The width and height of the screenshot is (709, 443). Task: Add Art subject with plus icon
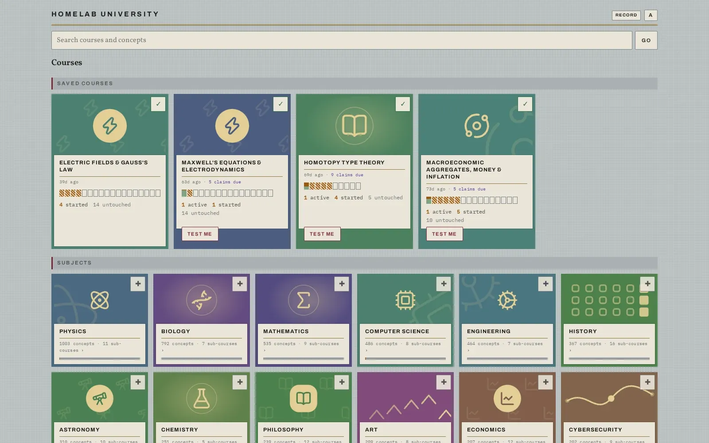coord(444,382)
